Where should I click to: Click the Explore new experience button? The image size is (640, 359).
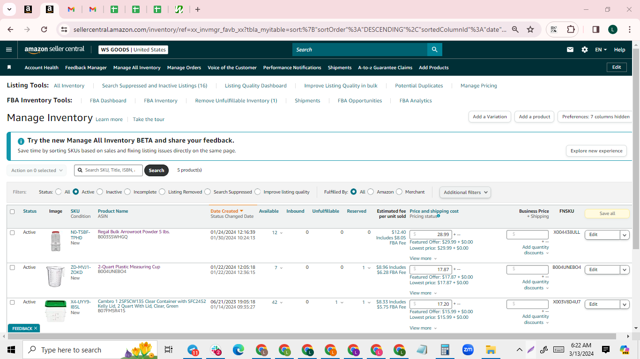[596, 151]
